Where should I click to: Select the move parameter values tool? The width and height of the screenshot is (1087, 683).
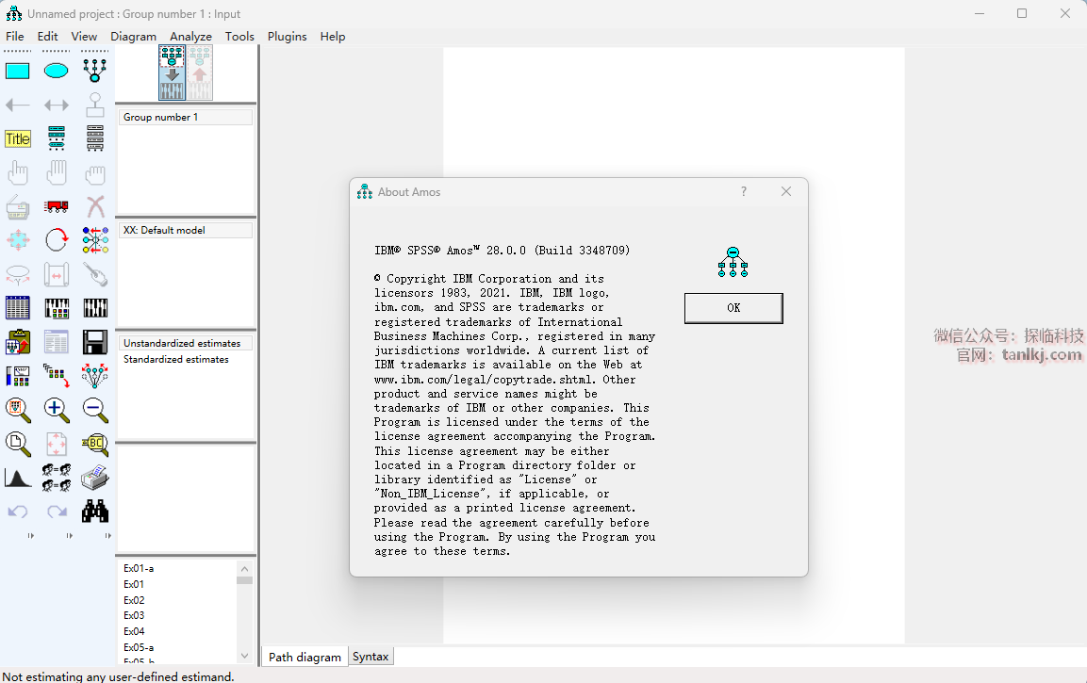point(17,274)
